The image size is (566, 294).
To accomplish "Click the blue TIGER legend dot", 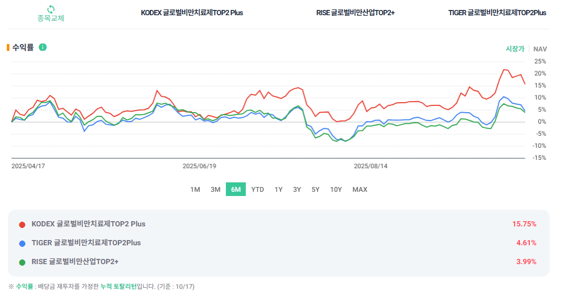I will click(x=22, y=244).
